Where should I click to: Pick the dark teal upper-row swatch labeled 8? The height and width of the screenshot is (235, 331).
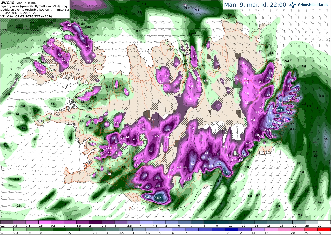click(210, 222)
